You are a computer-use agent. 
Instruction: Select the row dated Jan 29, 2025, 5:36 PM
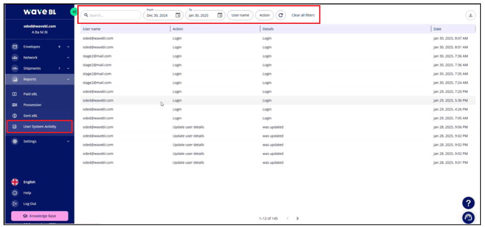tap(278, 101)
